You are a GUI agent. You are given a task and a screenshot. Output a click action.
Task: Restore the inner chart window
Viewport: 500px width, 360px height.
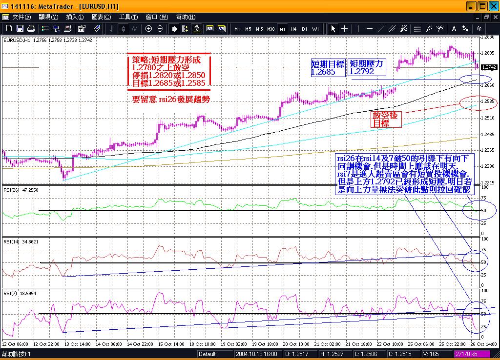[x=486, y=17]
